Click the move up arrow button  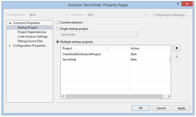[x=177, y=48]
